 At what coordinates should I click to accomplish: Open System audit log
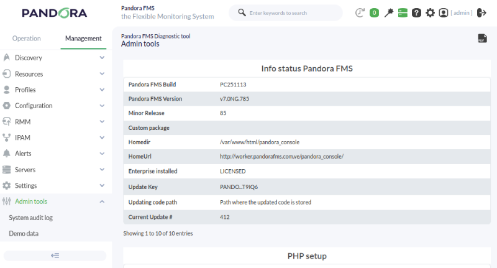[x=30, y=218]
